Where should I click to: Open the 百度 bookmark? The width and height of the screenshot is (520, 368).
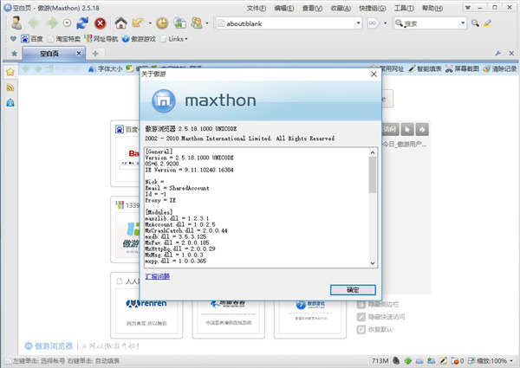click(32, 39)
